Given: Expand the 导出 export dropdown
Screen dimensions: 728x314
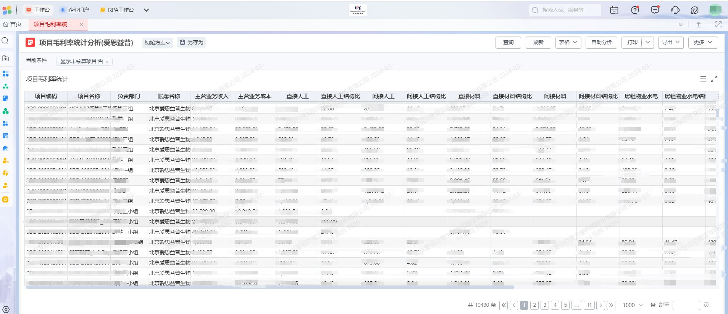Looking at the screenshot, I should [x=671, y=43].
